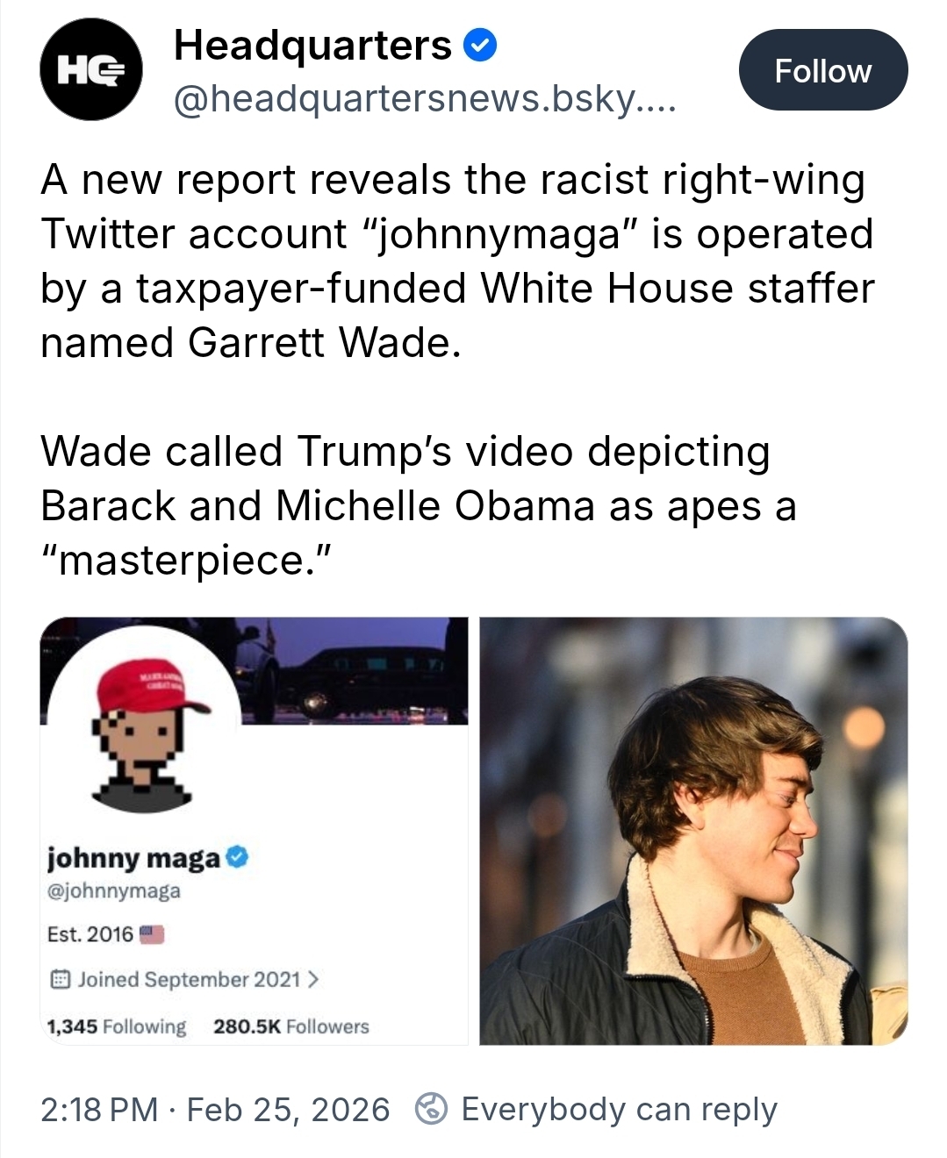The image size is (947, 1158).
Task: Open the @headquartersnews.bsky handle link
Action: click(x=425, y=100)
